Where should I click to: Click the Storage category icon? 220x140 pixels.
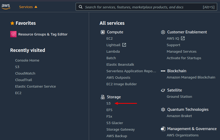click(103, 97)
